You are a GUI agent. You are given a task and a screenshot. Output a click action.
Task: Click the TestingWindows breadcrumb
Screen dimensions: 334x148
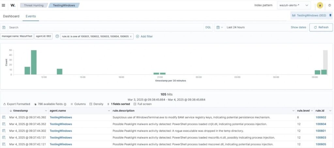[64, 5]
